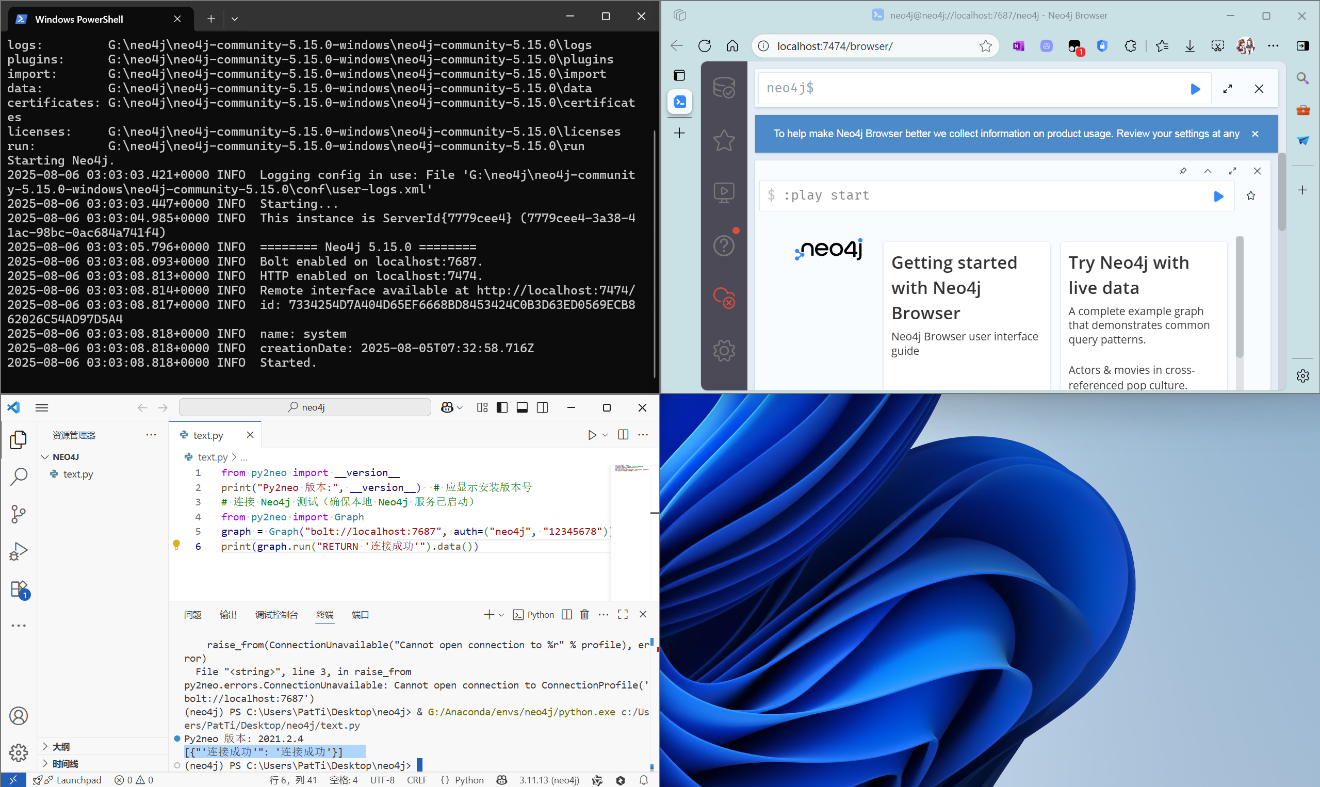
Task: Kill terminal with trash icon
Action: click(x=584, y=614)
